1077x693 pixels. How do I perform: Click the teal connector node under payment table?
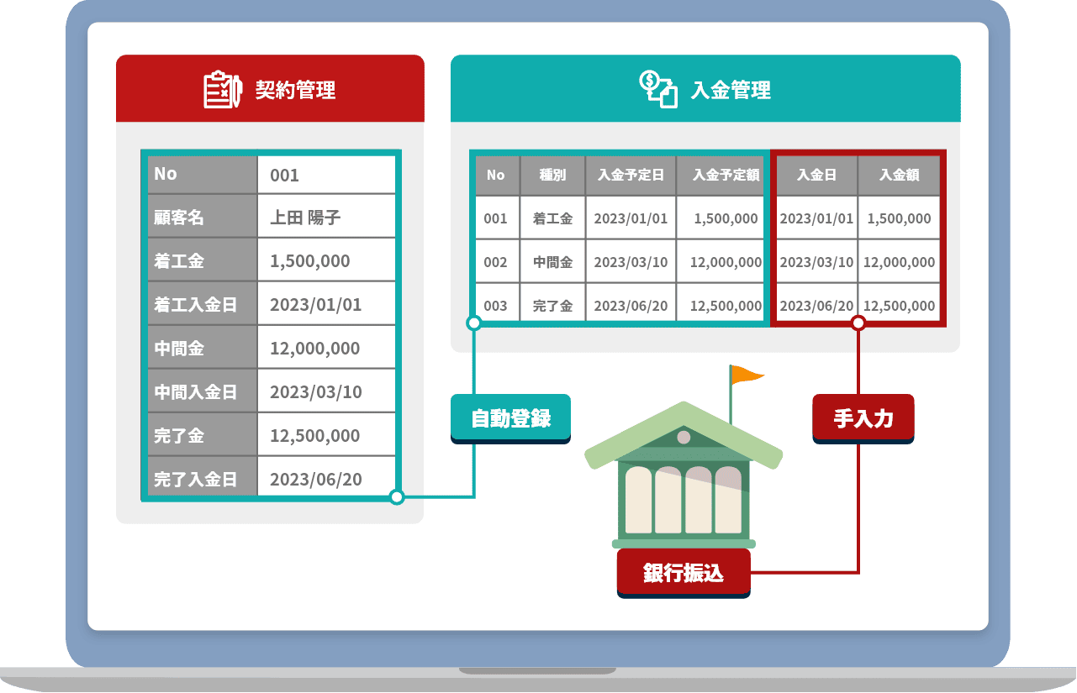pos(474,323)
